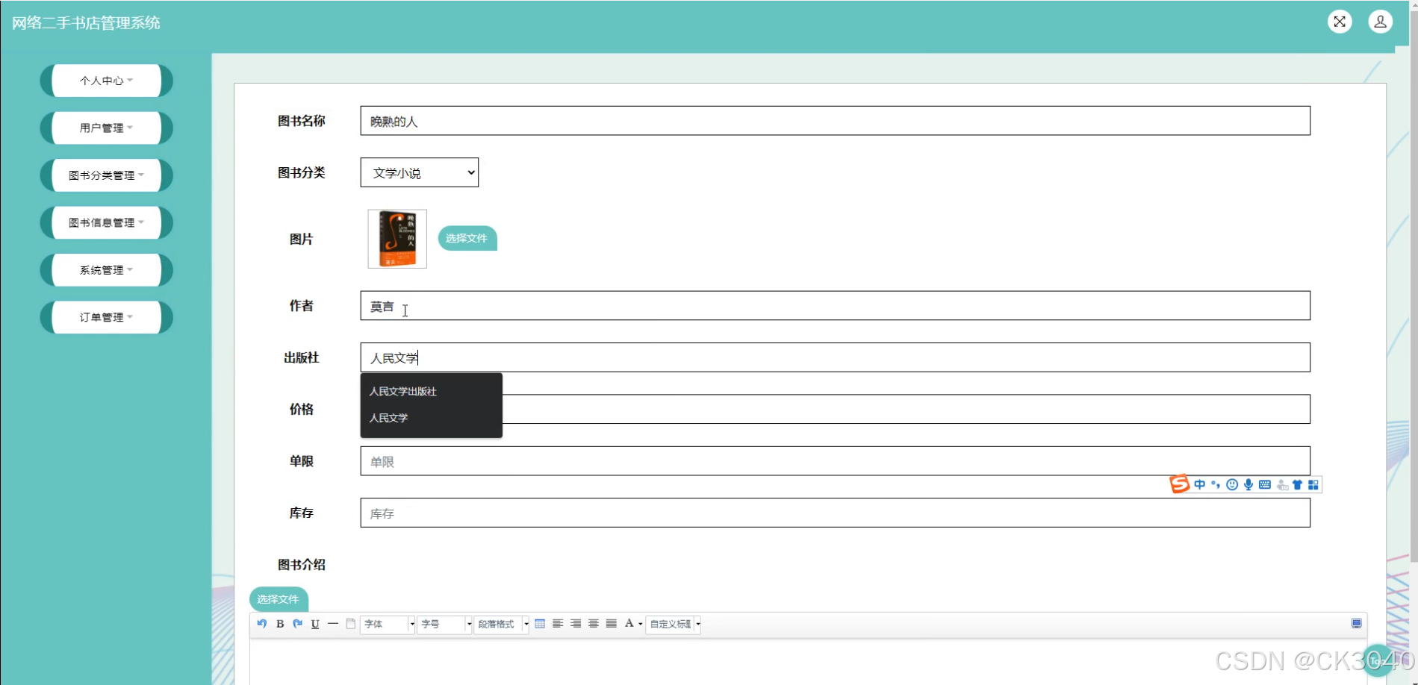Justify text in editor toolbar
Screen dimensions: 1418x685
(612, 624)
